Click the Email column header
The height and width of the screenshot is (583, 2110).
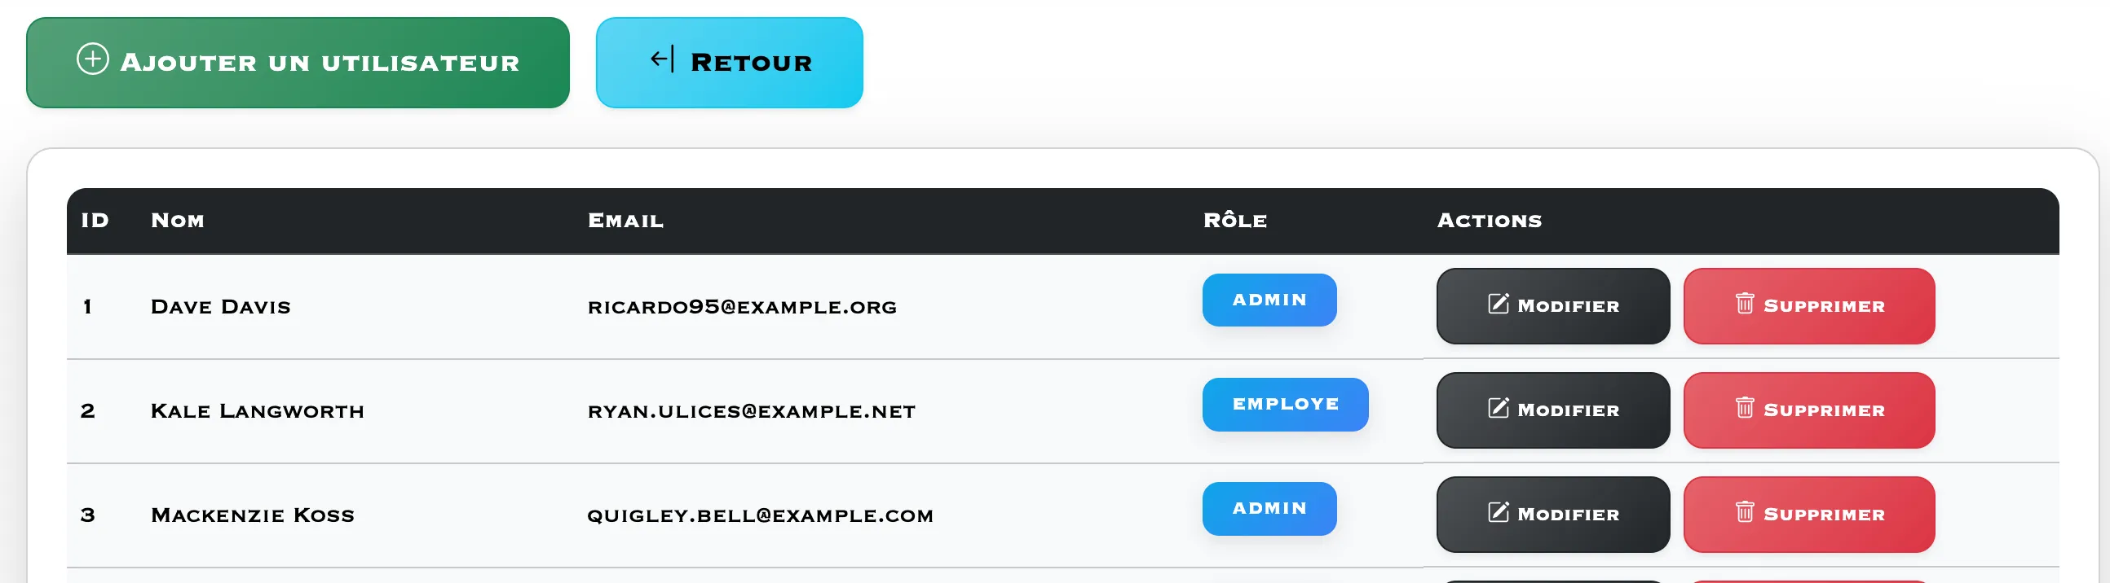coord(626,221)
